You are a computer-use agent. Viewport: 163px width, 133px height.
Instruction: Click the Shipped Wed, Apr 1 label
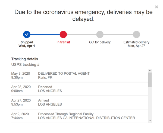coord(27,44)
